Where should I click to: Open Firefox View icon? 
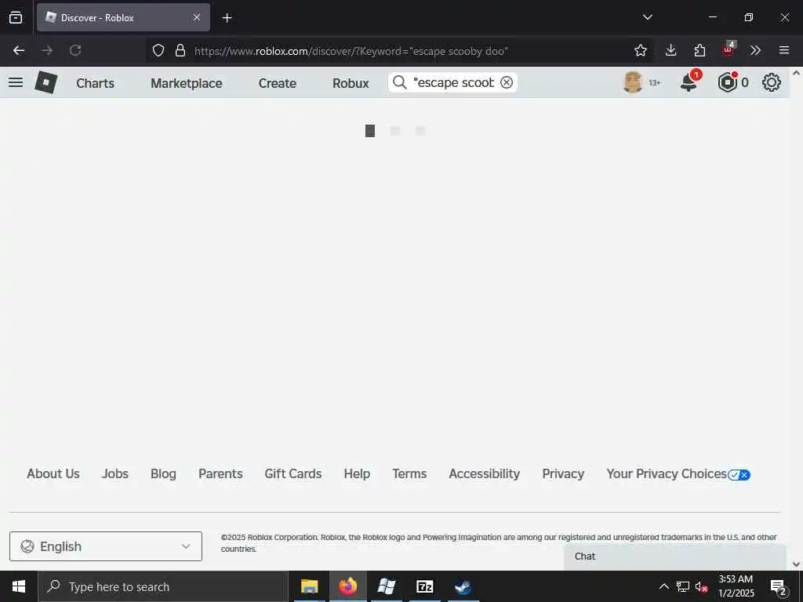[x=16, y=17]
